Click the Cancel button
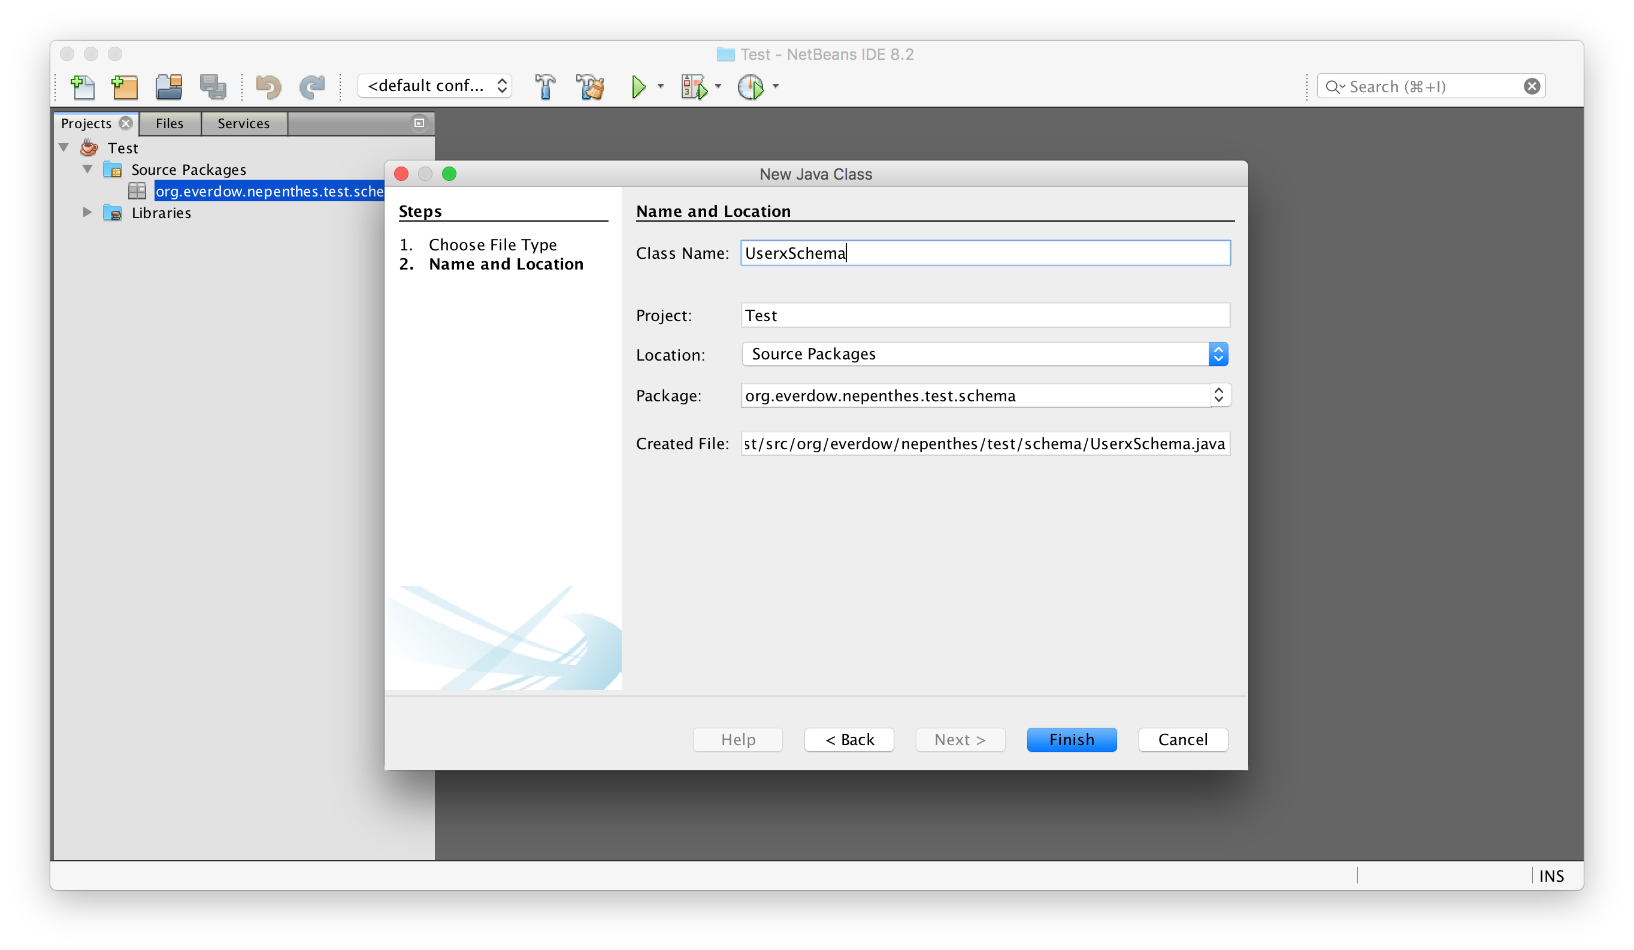This screenshot has width=1634, height=950. 1184,740
